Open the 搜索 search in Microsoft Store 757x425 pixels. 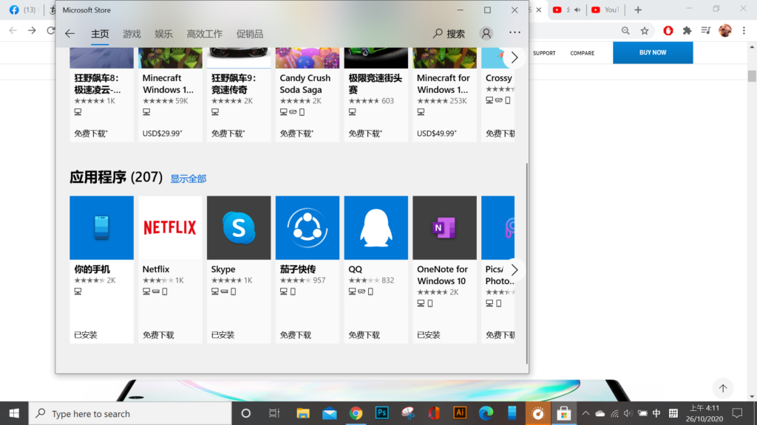coord(449,33)
